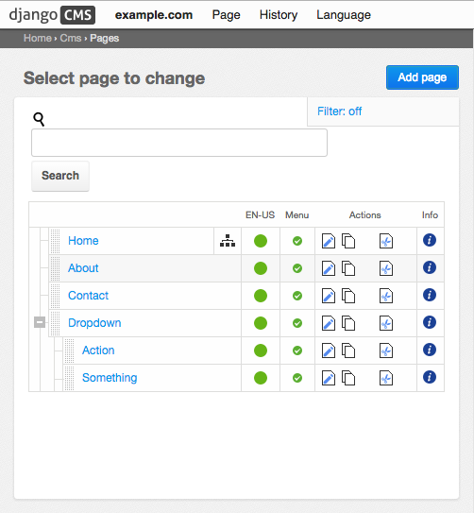Expand the Filter: off panel
Screen dimensions: 474x513
tap(339, 111)
